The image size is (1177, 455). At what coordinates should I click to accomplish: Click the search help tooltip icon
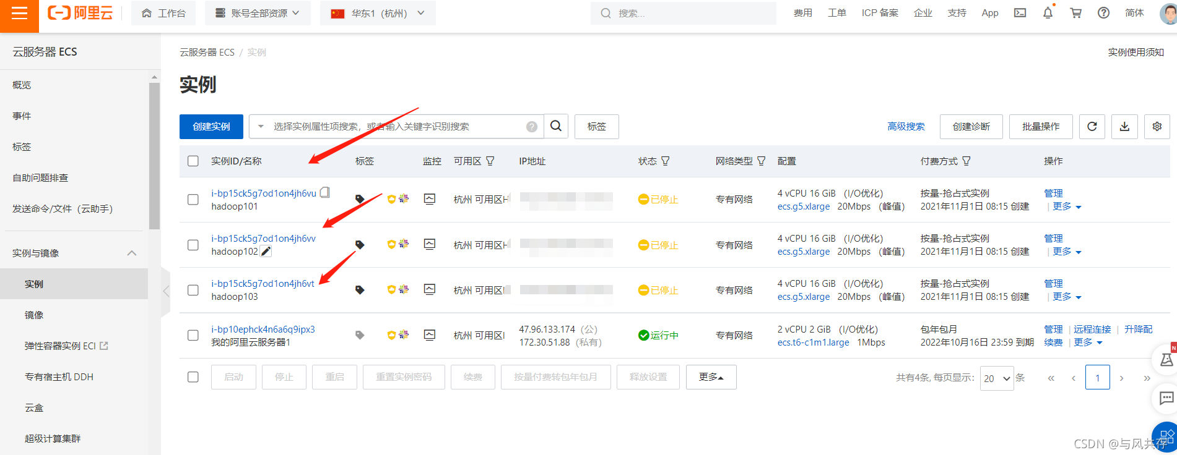coord(531,127)
